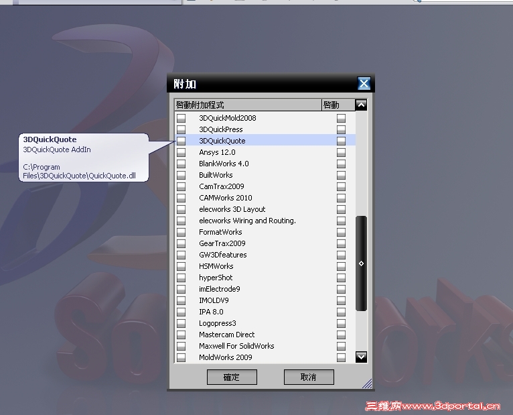Enable the HSMWorks add-in checkbox
The height and width of the screenshot is (415, 513).
[x=181, y=266]
